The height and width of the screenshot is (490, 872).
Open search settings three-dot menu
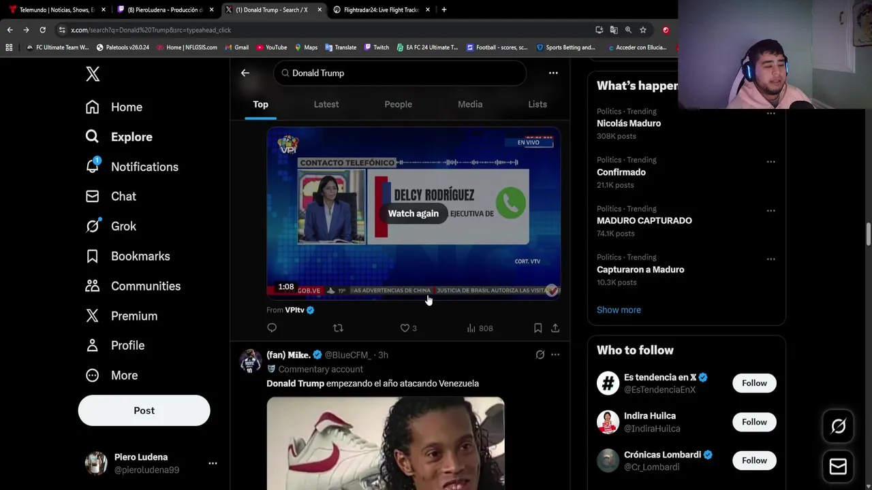point(553,73)
